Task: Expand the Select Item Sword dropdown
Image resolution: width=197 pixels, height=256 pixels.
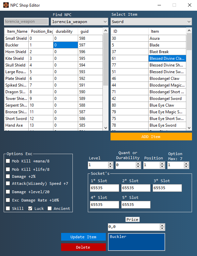Action: pyautogui.click(x=151, y=22)
